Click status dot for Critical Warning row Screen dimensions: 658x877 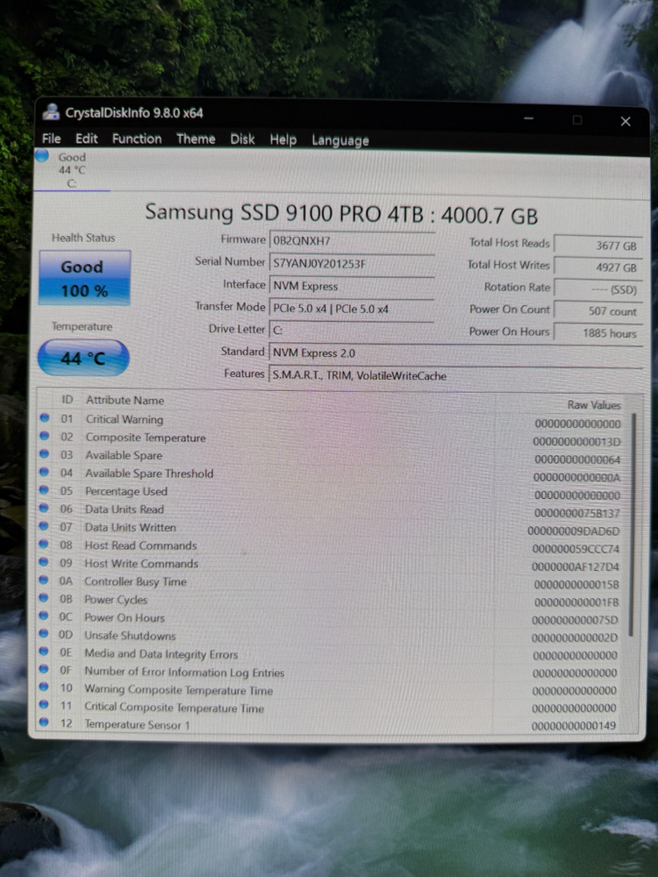tap(45, 417)
